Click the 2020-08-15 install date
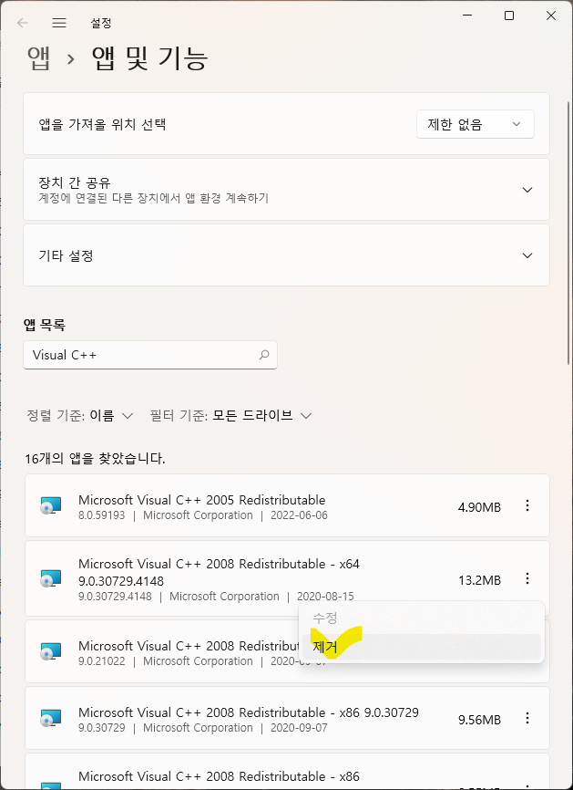The image size is (573, 790). 325,597
